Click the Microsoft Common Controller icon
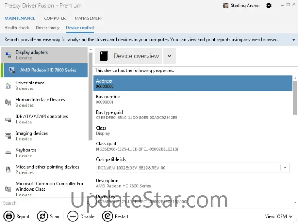The image size is (298, 224). pyautogui.click(x=8, y=189)
